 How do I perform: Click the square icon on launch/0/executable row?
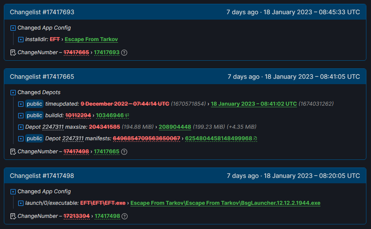[x=21, y=203]
